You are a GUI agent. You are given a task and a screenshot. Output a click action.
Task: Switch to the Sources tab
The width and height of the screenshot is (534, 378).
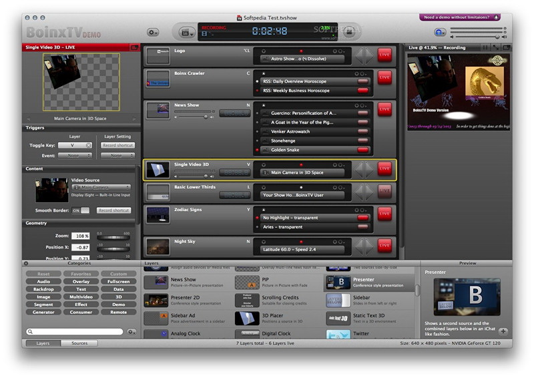click(x=79, y=343)
